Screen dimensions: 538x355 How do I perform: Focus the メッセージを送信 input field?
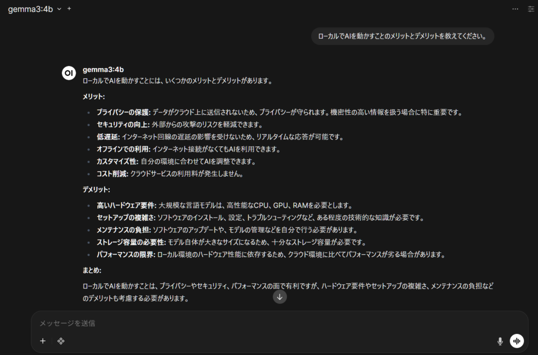point(263,324)
